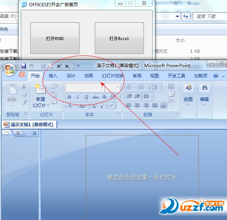Switch to the Outline pane tab
The width and height of the screenshot is (227, 220).
point(18,133)
